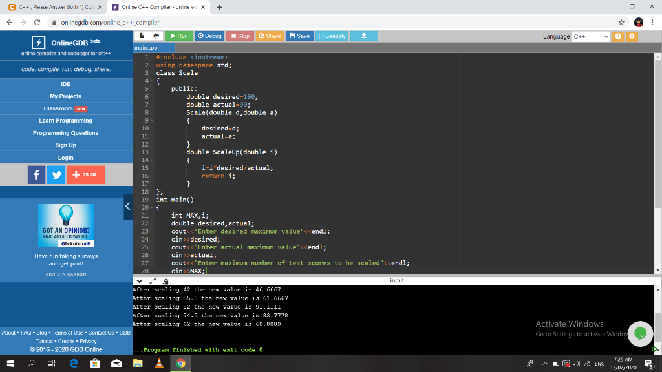Open My Projects in sidebar
The image size is (662, 372).
pos(66,96)
